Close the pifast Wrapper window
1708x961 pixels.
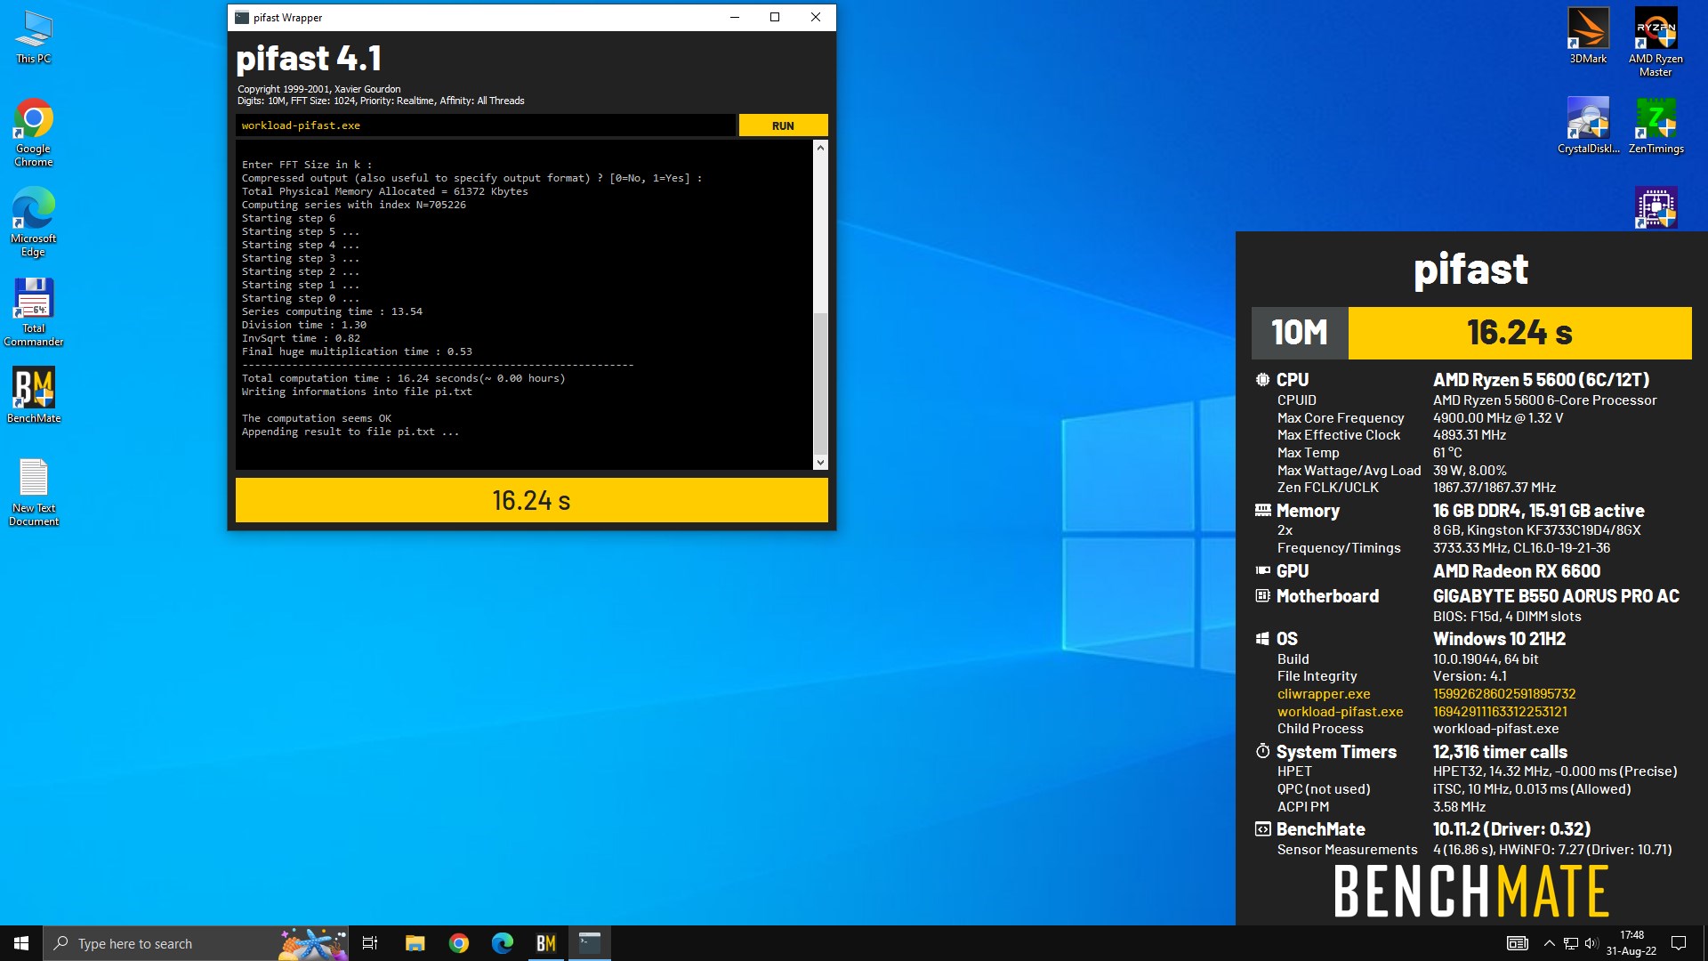(815, 17)
